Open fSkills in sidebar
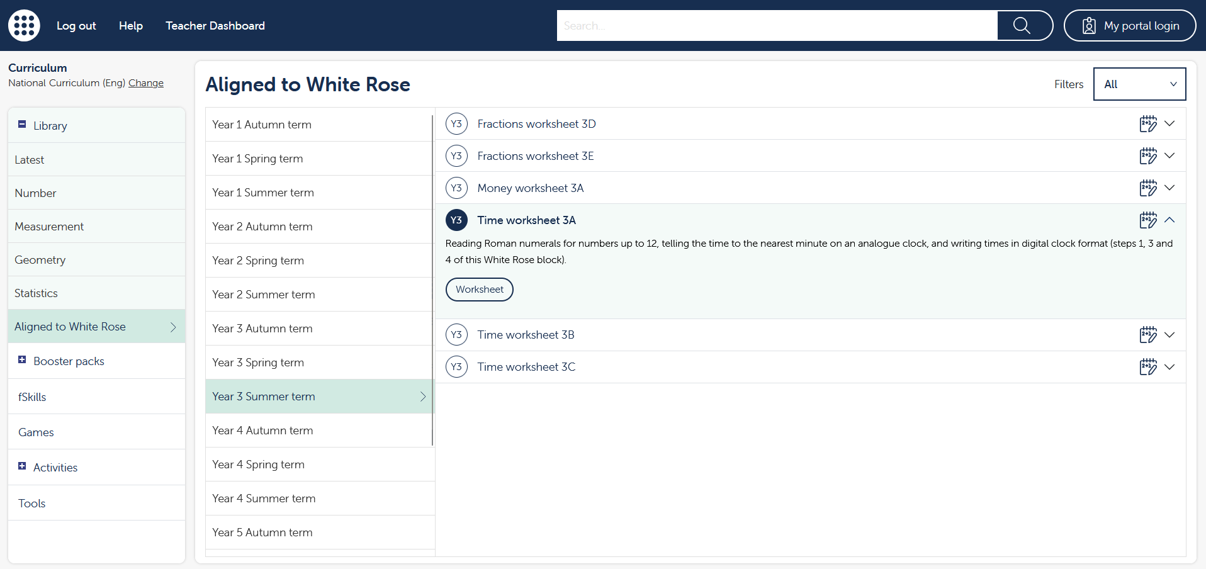The image size is (1206, 569). (x=96, y=397)
